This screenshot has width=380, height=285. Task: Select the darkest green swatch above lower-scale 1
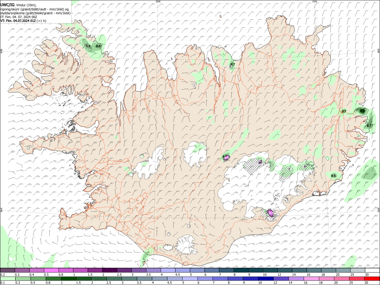tap(68, 278)
